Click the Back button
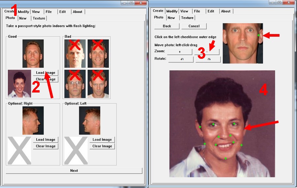Image resolution: width=297 pixels, height=188 pixels. [167, 26]
